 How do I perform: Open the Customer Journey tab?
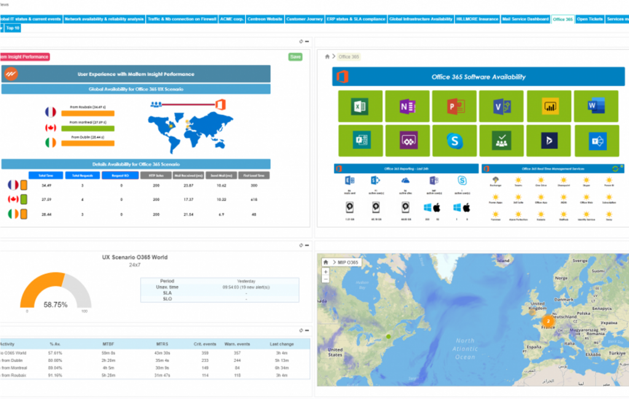(305, 19)
